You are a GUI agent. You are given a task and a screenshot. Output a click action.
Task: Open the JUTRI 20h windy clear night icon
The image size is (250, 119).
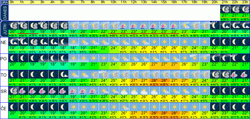point(215,25)
